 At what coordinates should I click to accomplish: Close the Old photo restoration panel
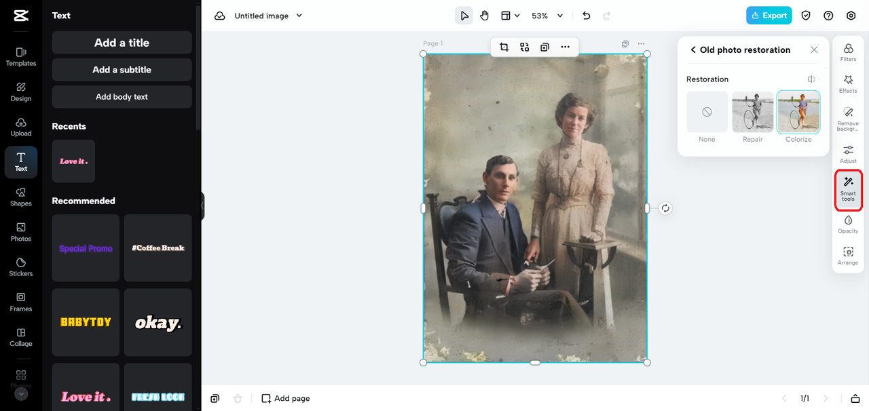(x=814, y=50)
